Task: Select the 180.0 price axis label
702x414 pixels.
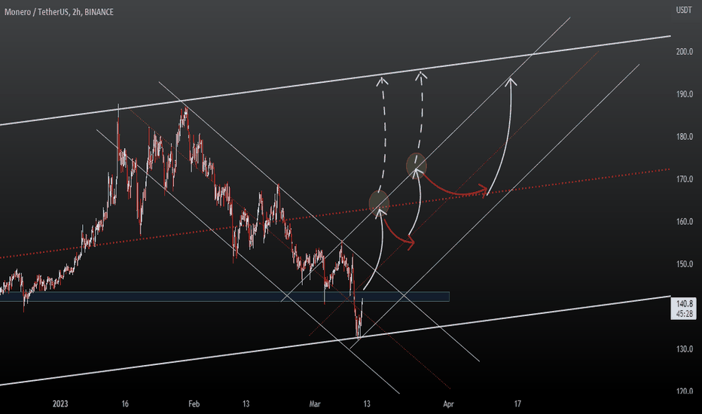Action: point(685,136)
